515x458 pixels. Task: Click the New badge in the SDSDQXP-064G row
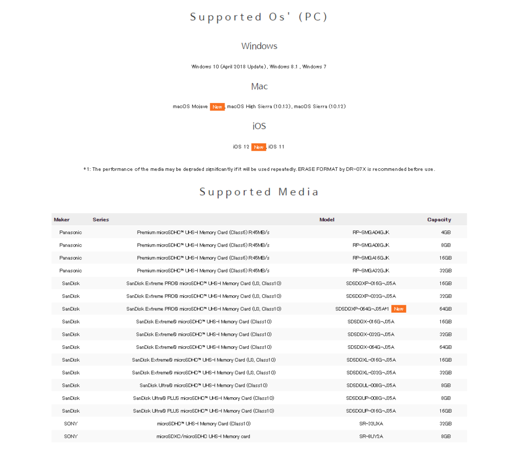[399, 309]
